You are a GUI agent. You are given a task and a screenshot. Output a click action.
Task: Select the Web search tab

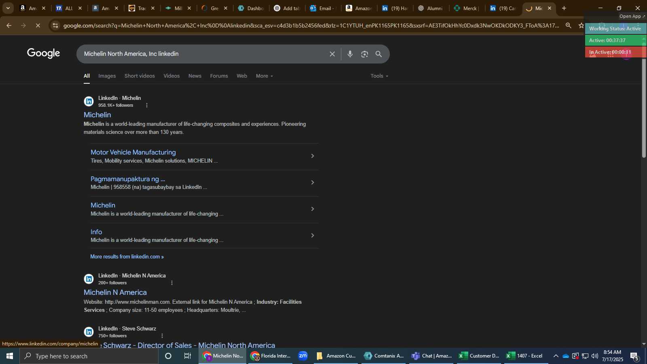coord(242,76)
